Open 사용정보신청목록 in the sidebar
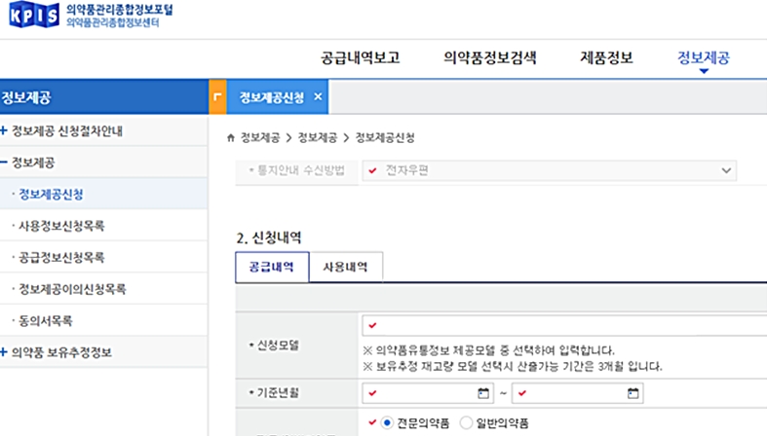Image resolution: width=767 pixels, height=436 pixels. tap(61, 226)
